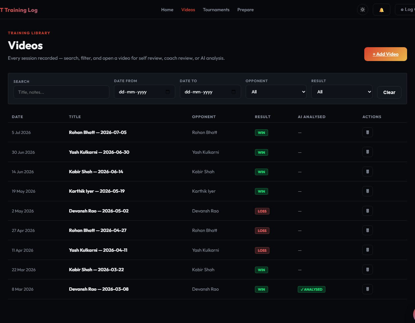Click WIN badge in 22 Mar 2026 row
The image size is (415, 323).
(x=262, y=270)
